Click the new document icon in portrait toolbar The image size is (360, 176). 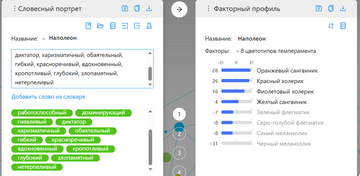click(88, 26)
